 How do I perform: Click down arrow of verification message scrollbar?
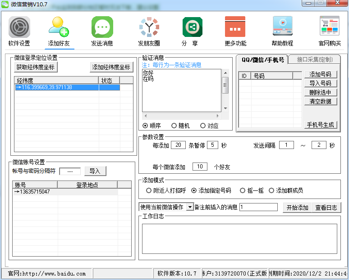coord(225,108)
